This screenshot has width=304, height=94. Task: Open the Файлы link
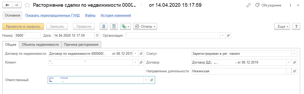[x=90, y=15]
